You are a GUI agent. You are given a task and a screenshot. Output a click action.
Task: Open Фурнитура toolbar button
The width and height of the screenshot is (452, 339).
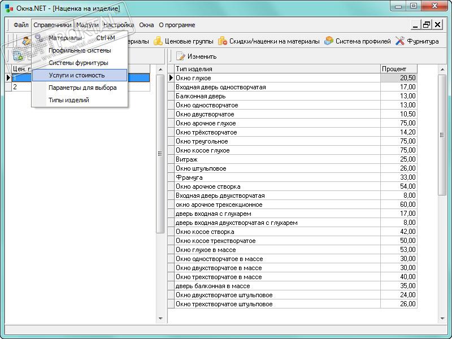417,41
